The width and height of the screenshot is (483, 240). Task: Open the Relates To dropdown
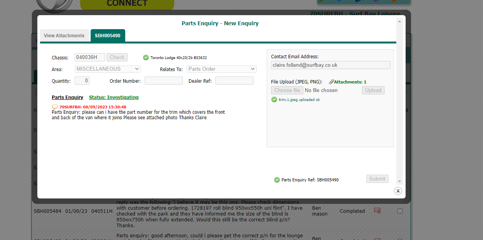coord(222,69)
